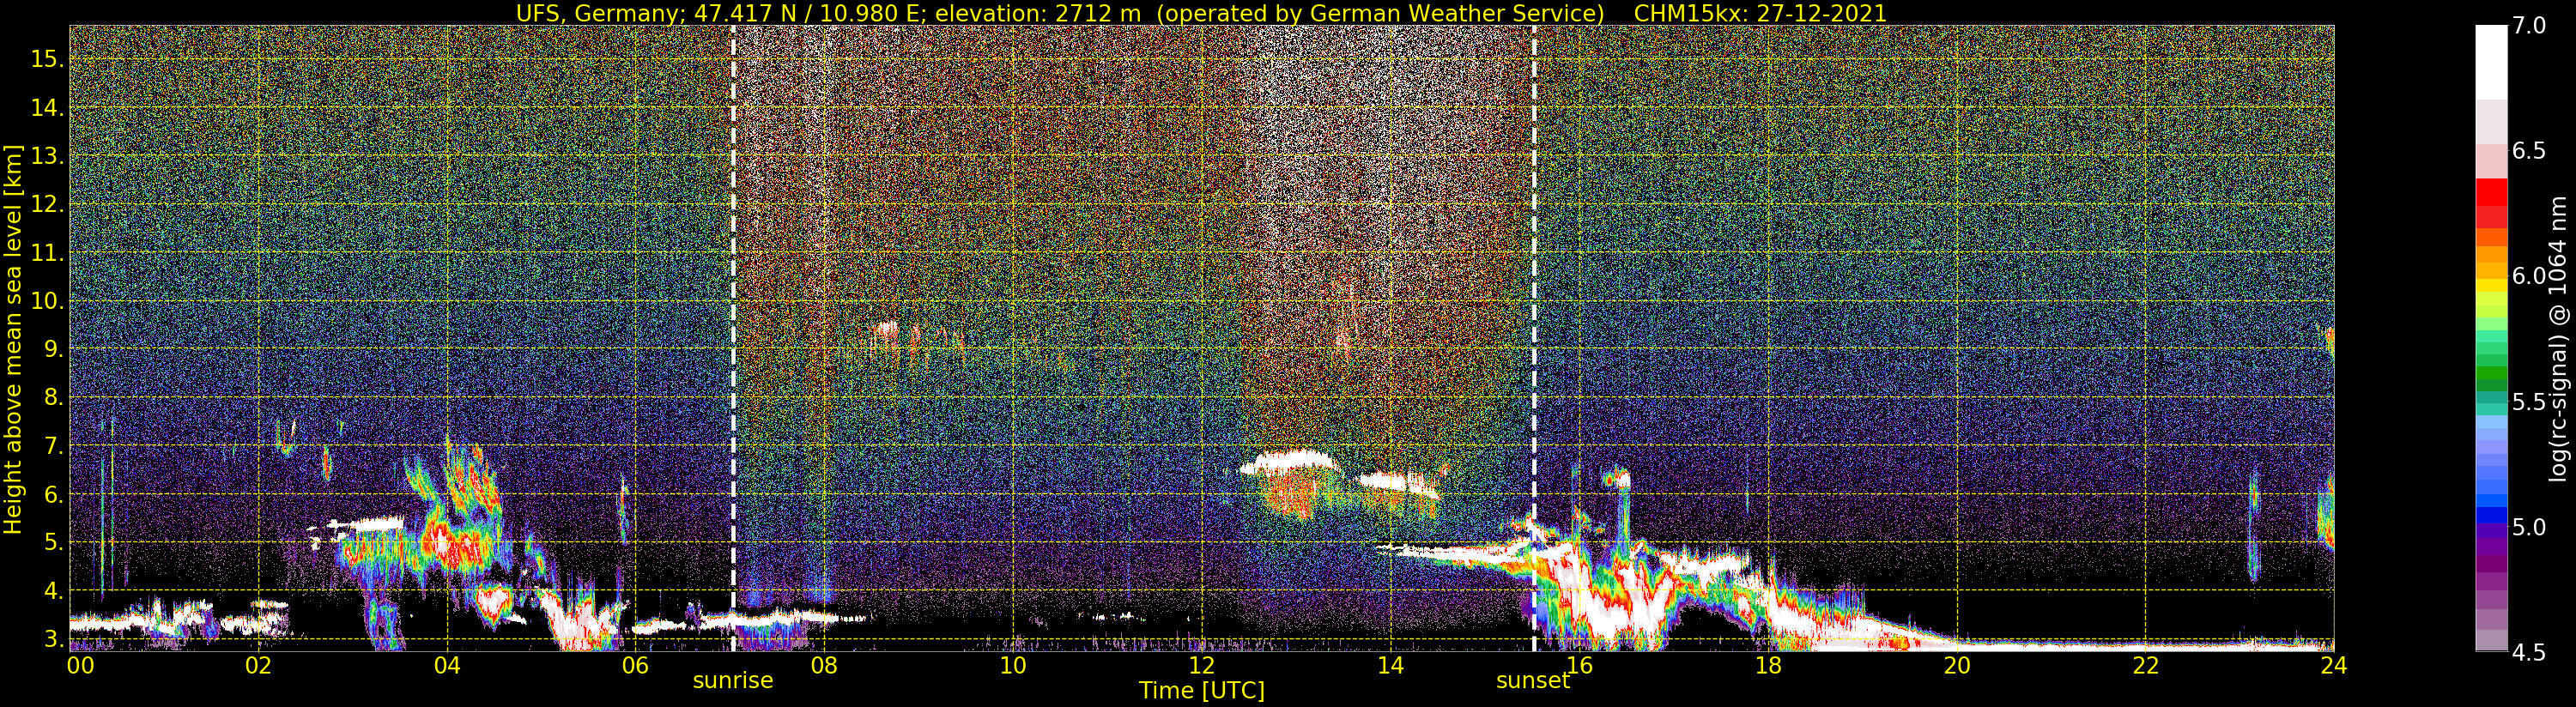This screenshot has width=2576, height=707.
Task: Click the 'sunrise' label below the axis
Action: [x=733, y=681]
